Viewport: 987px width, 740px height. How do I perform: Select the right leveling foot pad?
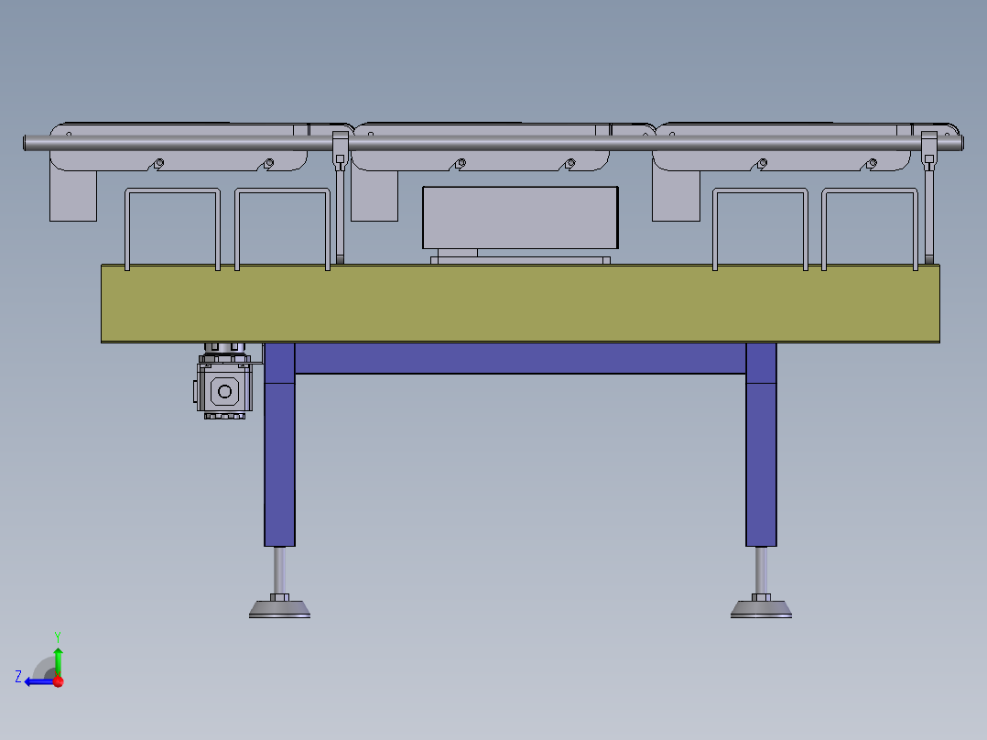(761, 609)
